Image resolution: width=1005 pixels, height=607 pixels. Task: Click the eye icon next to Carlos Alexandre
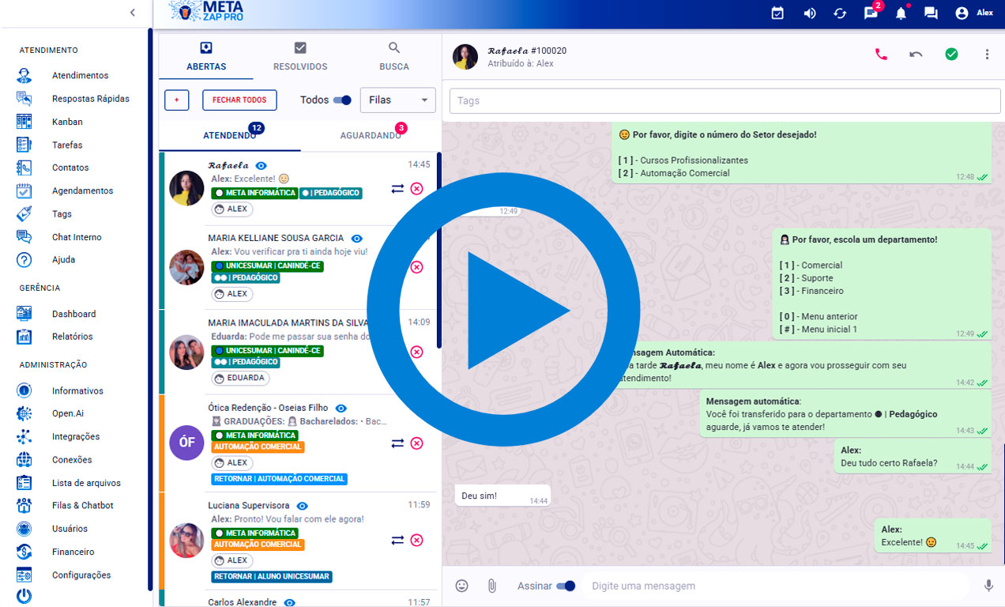[x=289, y=602]
